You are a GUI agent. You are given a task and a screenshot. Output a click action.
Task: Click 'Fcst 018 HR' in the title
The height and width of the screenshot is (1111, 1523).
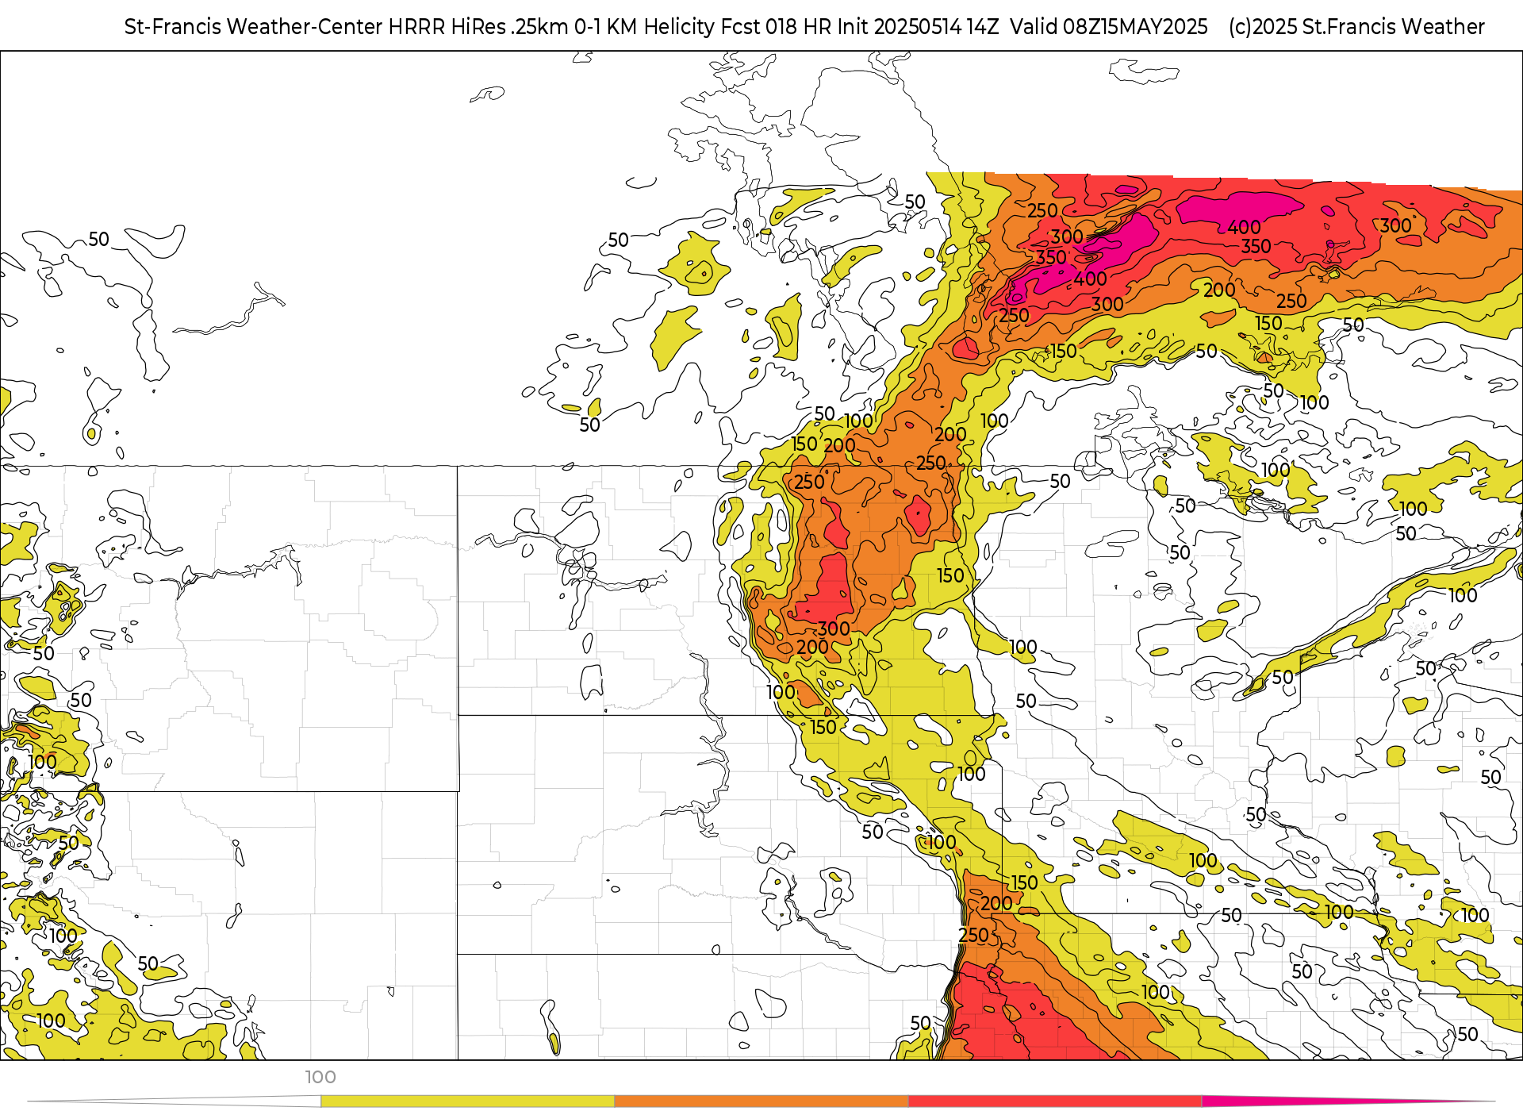(776, 27)
